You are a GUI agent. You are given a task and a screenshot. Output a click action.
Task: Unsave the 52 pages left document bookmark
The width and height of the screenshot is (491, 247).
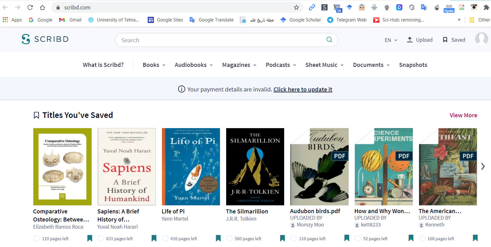pyautogui.click(x=411, y=238)
